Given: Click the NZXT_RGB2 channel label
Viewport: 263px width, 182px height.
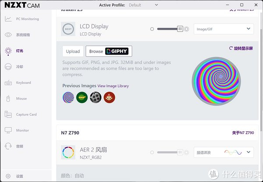Looking at the screenshot, I should click(91, 158).
